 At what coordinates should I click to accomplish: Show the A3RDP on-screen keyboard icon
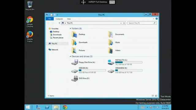tap(112, 2)
